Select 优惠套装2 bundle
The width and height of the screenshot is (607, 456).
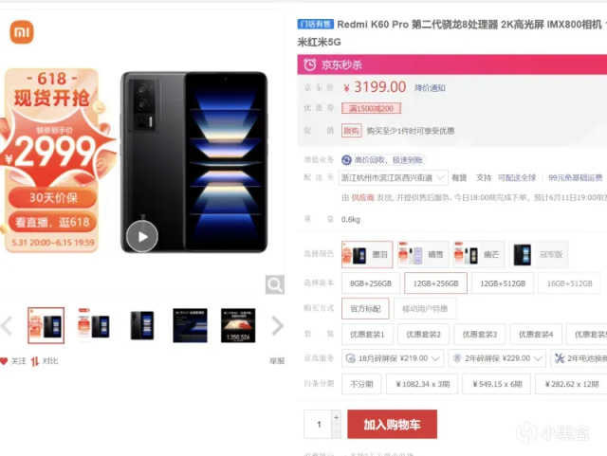tap(423, 334)
